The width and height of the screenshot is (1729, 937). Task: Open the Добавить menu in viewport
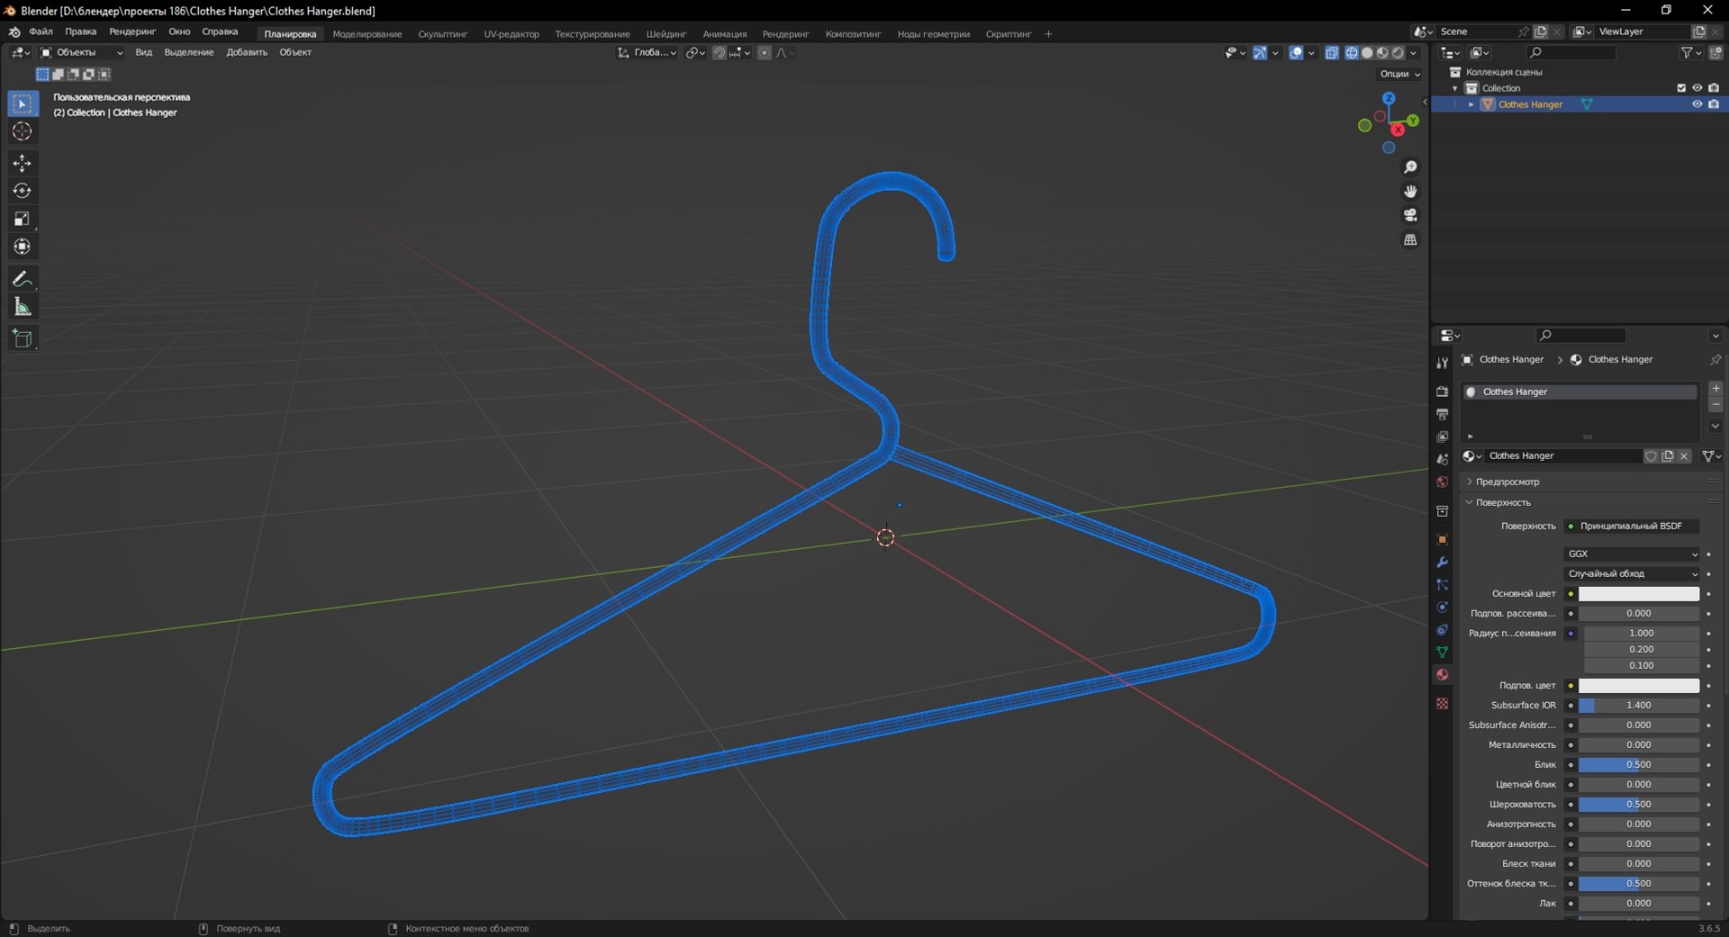coord(247,53)
